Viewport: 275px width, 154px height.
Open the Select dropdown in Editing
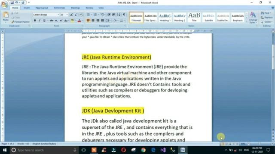[266, 22]
